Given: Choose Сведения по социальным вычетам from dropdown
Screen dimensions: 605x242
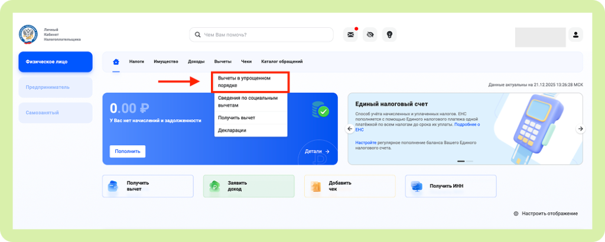Looking at the screenshot, I should coord(248,102).
